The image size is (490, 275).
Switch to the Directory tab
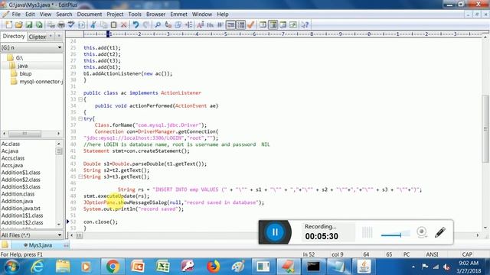pyautogui.click(x=14, y=36)
